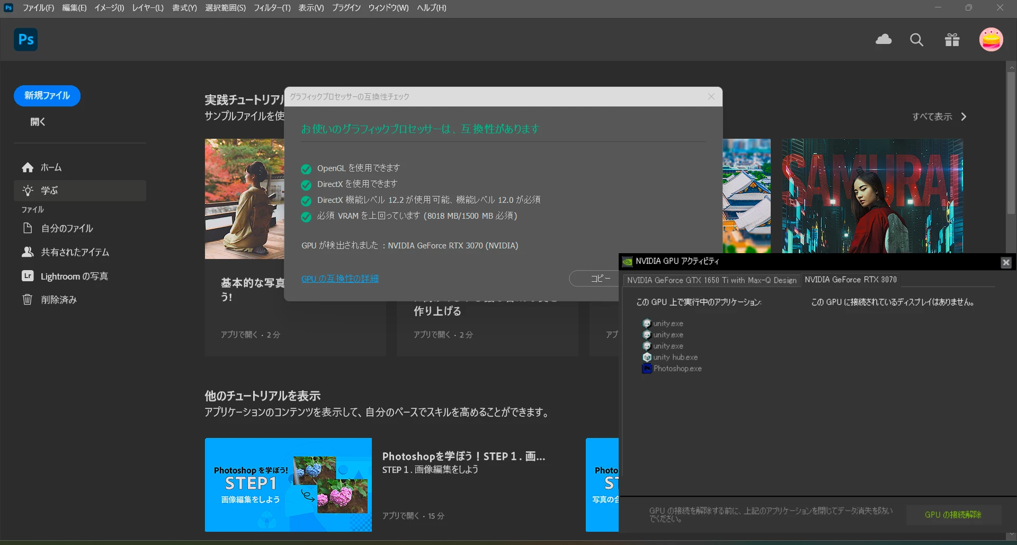Open the イメージ(I) menu
1017x545 pixels.
pos(109,8)
